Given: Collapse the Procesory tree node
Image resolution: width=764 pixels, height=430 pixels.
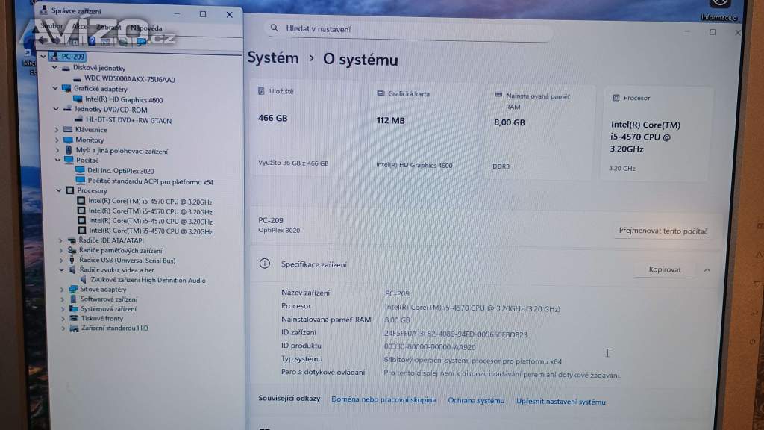Looking at the screenshot, I should pos(57,190).
